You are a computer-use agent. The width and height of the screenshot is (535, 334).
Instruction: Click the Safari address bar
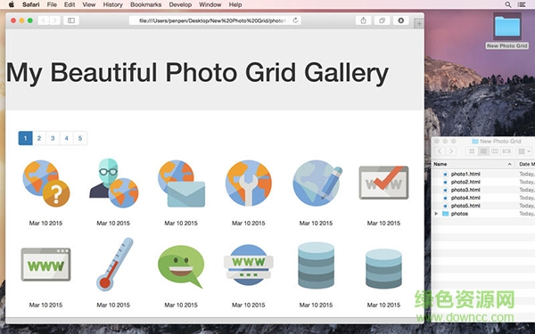pos(215,20)
